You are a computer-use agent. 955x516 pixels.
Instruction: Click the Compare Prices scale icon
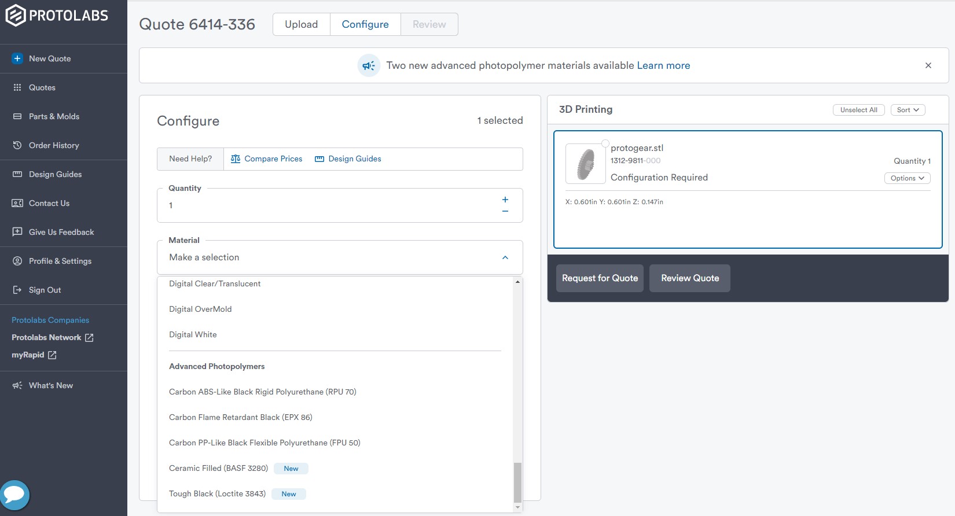point(236,159)
